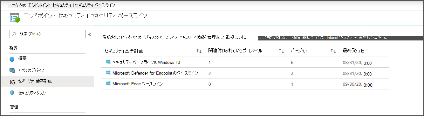
Task: Click version 6 in Windows 10 row
Action: (x=292, y=63)
